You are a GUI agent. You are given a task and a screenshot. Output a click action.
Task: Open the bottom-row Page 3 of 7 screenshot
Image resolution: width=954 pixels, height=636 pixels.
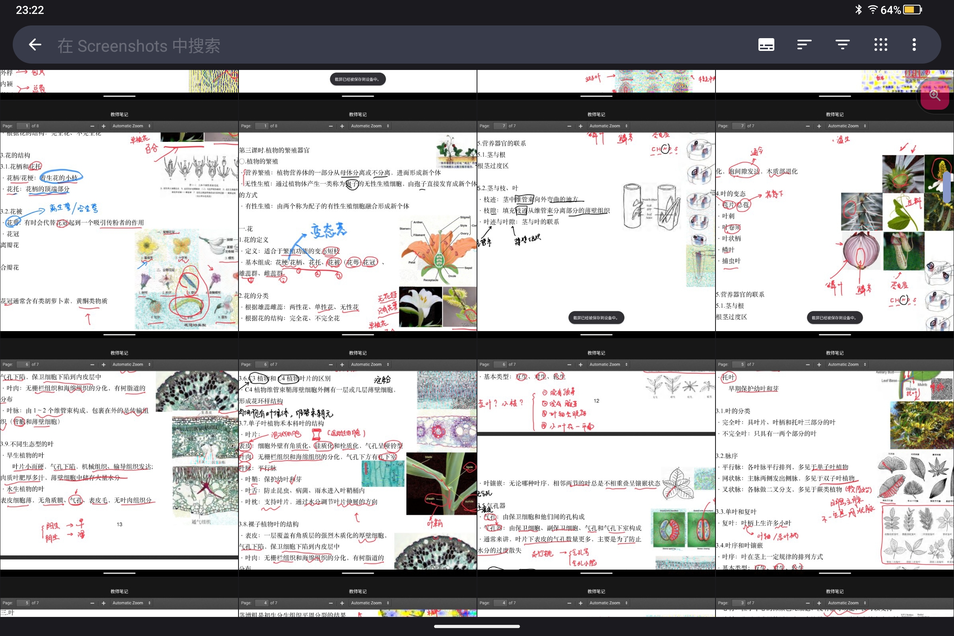[x=835, y=597]
